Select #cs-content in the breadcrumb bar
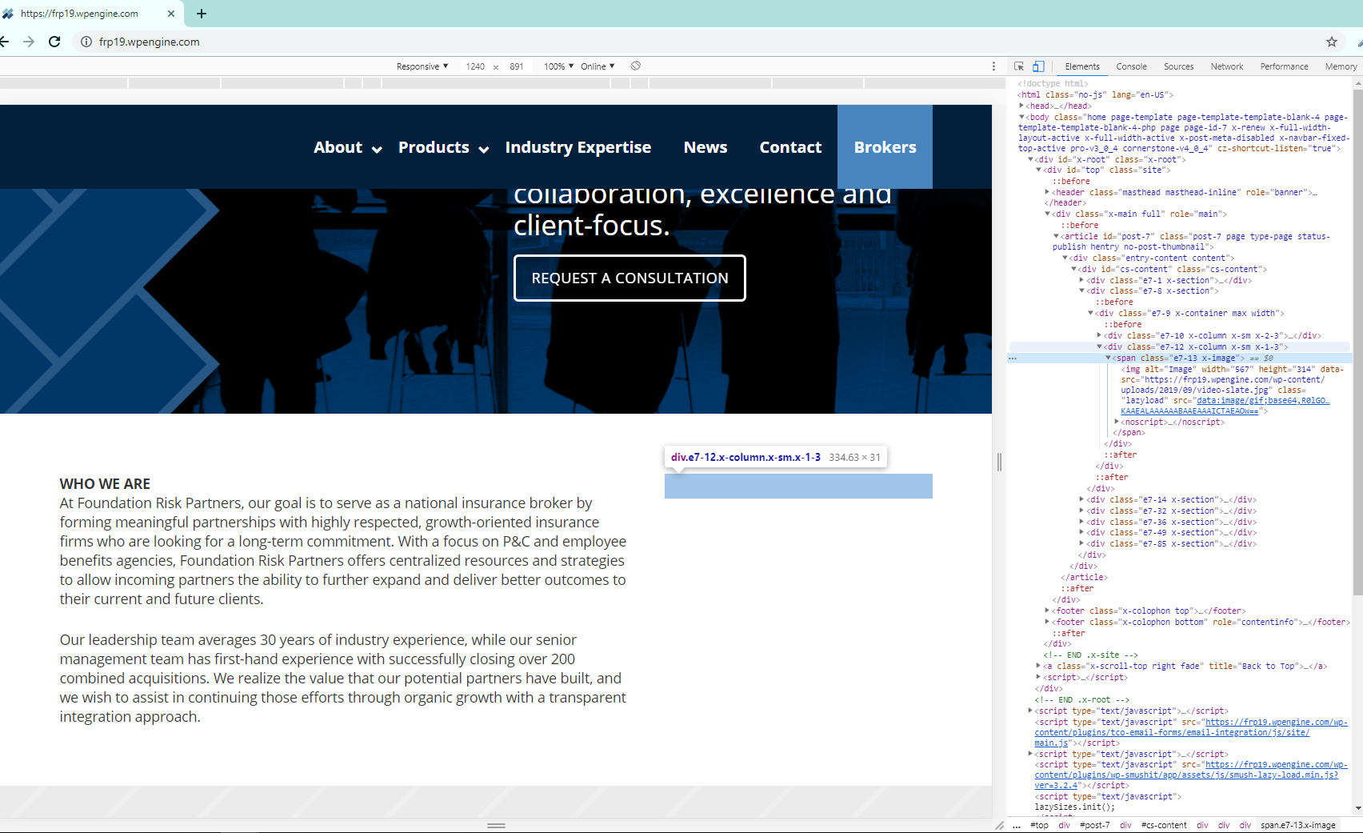1363x833 pixels. tap(1164, 825)
